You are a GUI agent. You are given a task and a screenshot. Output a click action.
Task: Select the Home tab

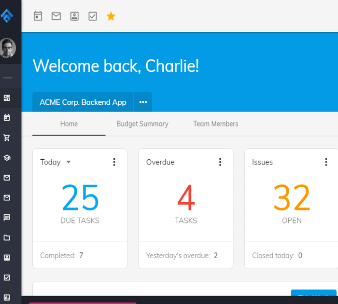[69, 124]
